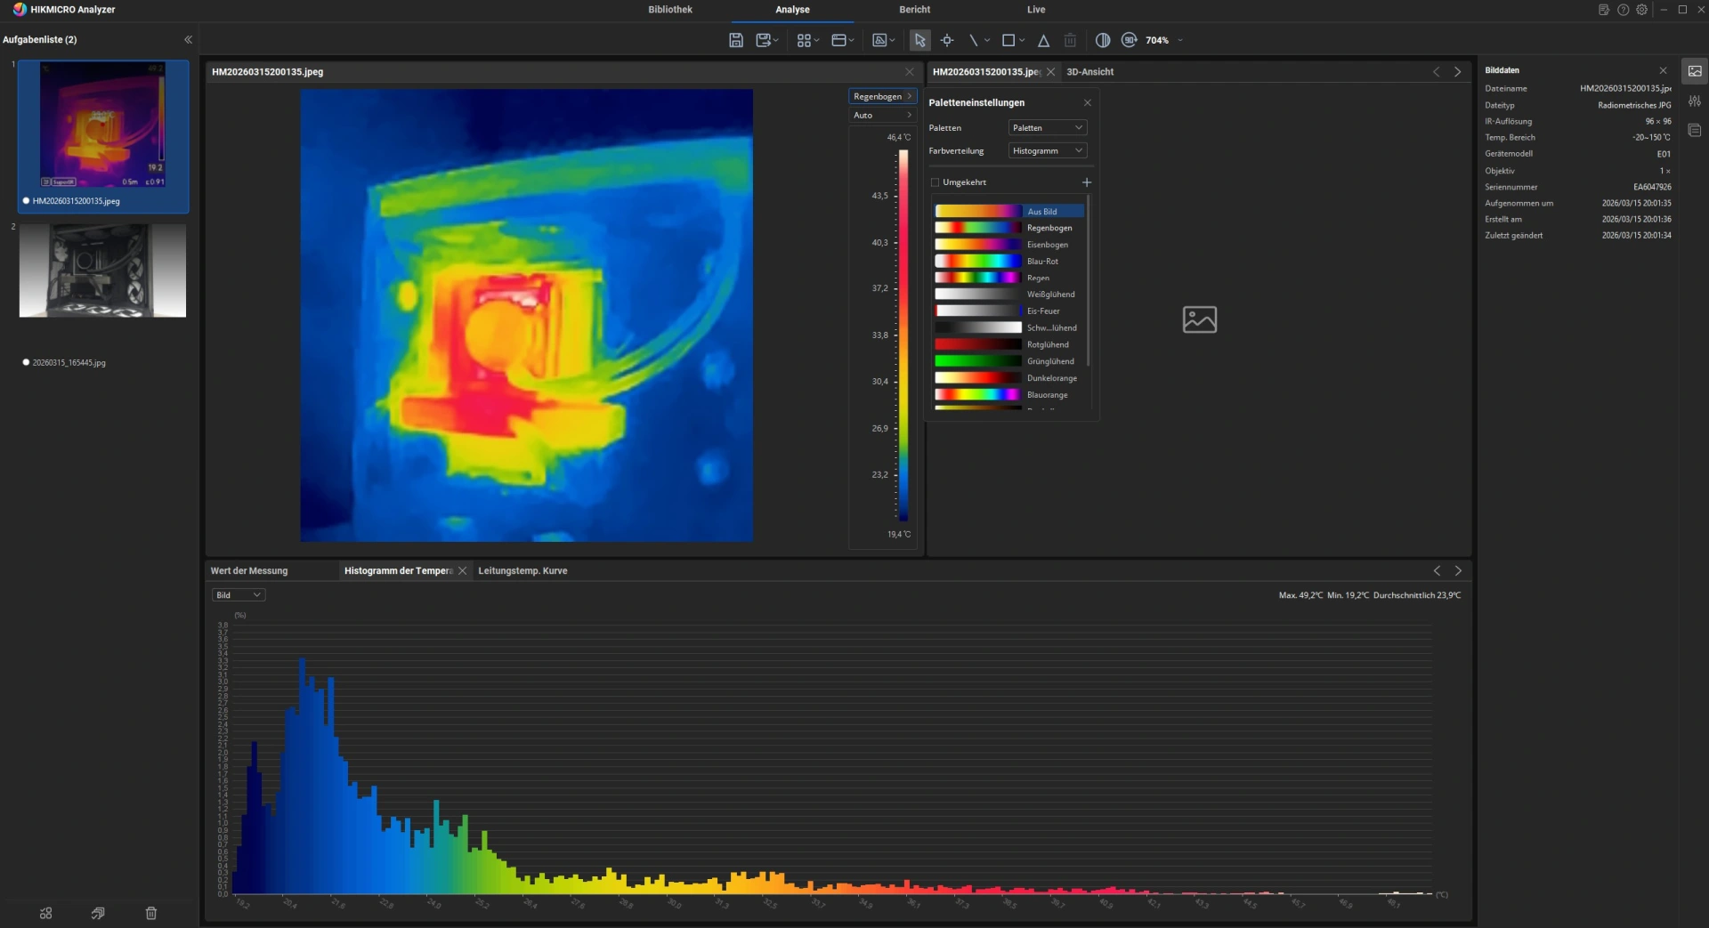Screen dimensions: 1709x928
Task: Switch to the Bericht tab
Action: tap(914, 10)
